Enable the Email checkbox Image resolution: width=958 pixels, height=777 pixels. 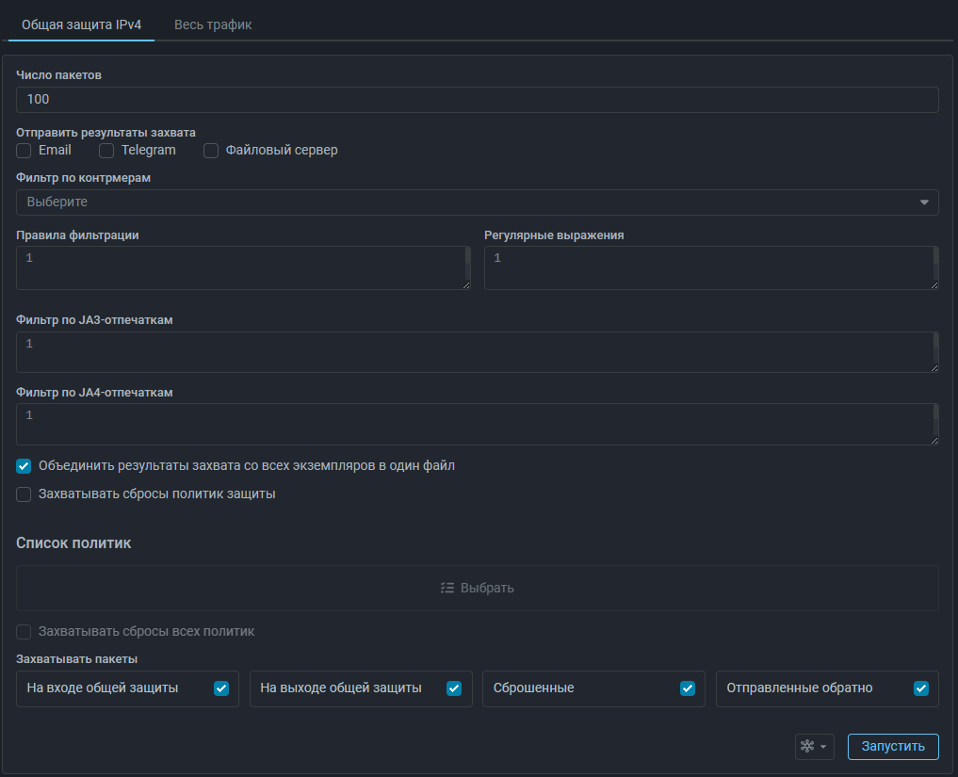(x=24, y=151)
